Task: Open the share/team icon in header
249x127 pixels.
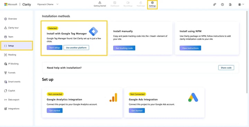Action: [x=214, y=4]
